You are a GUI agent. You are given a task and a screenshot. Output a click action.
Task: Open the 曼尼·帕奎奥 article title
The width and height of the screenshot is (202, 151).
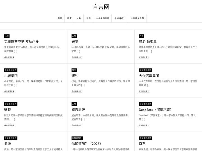[148, 42]
